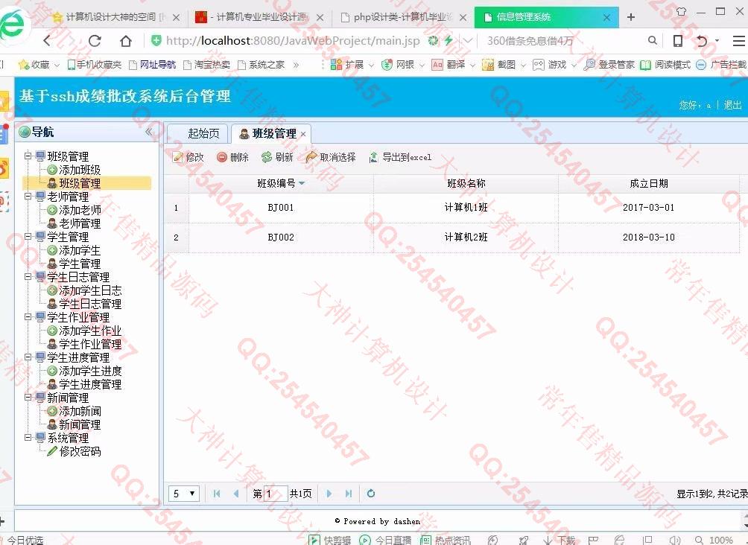
Task: Collapse the 系统管理 tree folder
Action: (x=28, y=437)
